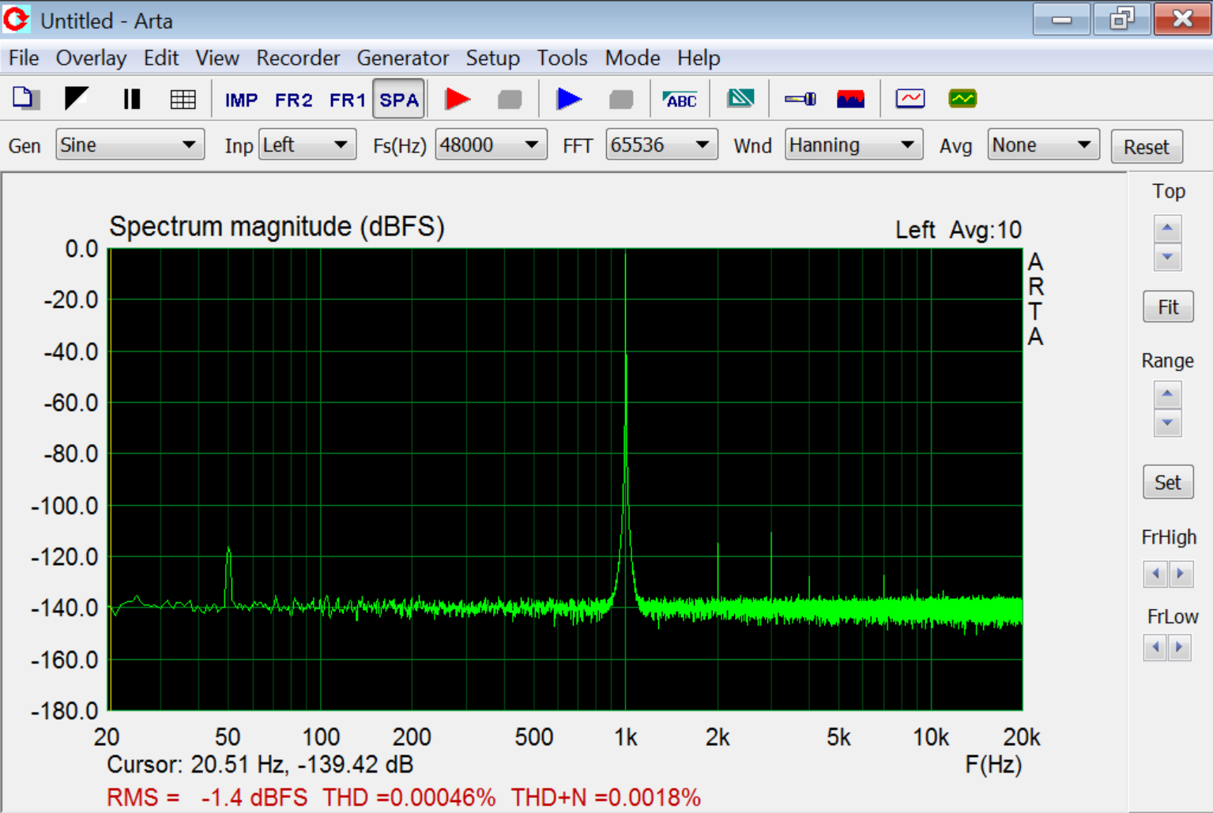Click the Fit button
The image size is (1213, 813).
pos(1168,307)
